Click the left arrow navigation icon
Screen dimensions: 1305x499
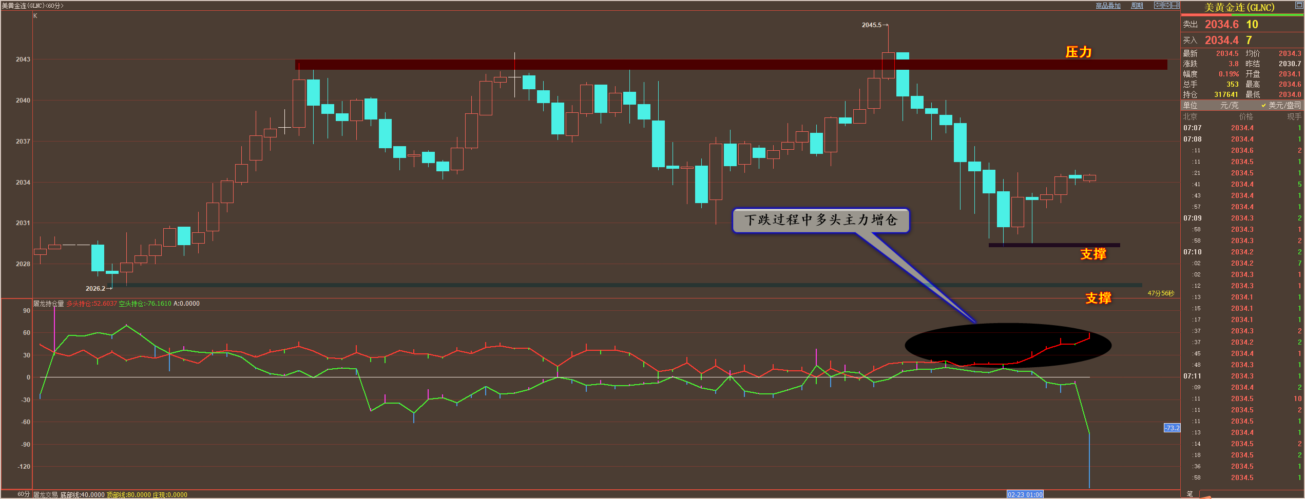(x=1158, y=5)
